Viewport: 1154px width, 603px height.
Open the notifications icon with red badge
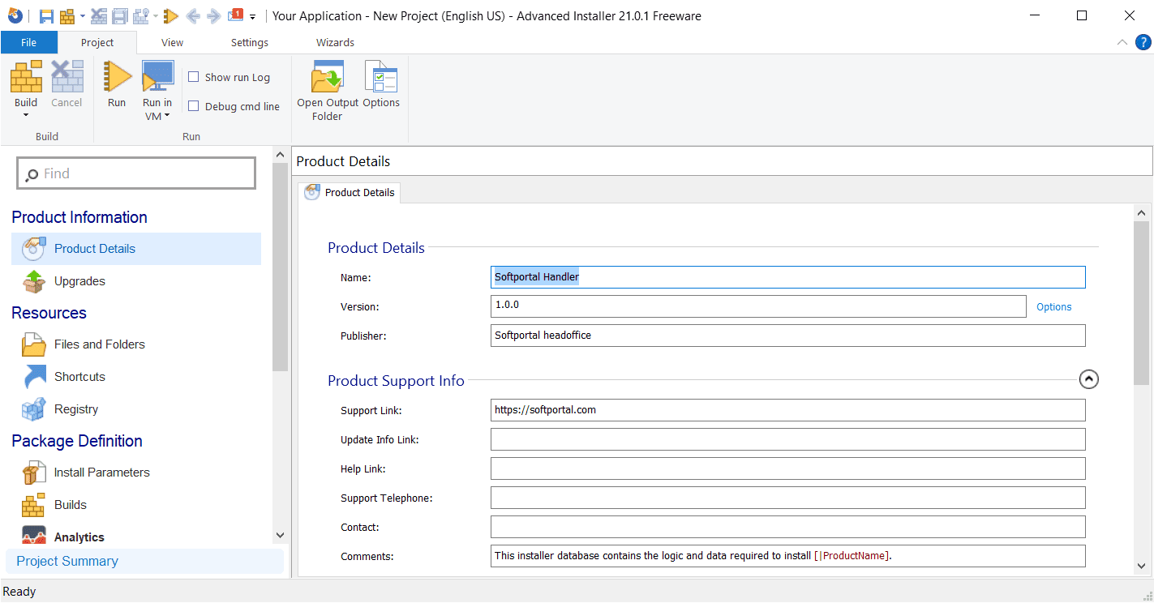pos(236,15)
